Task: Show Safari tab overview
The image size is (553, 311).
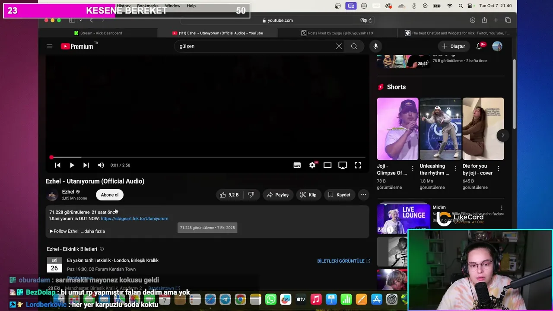Action: [x=508, y=20]
